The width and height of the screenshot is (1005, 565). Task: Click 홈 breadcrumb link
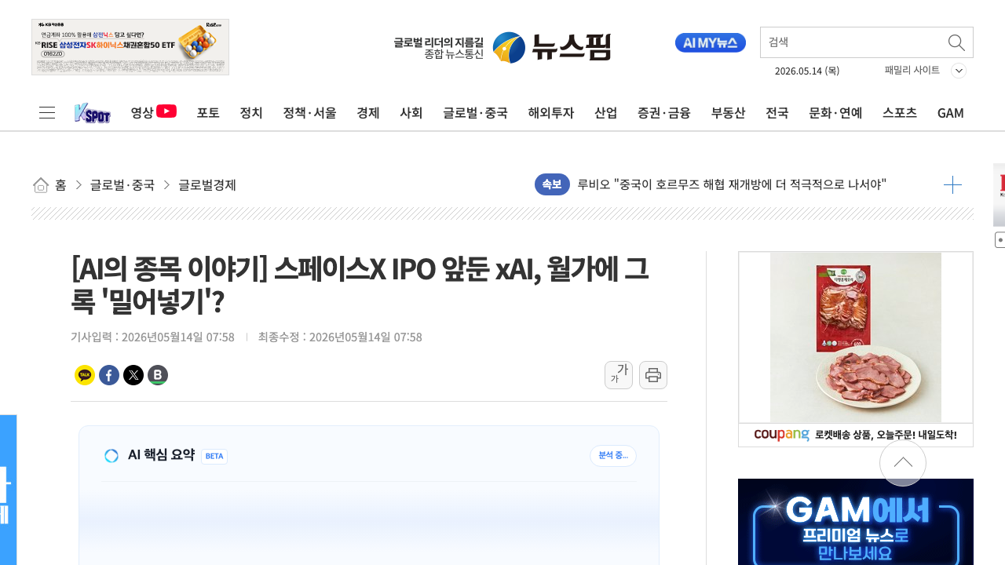(60, 185)
